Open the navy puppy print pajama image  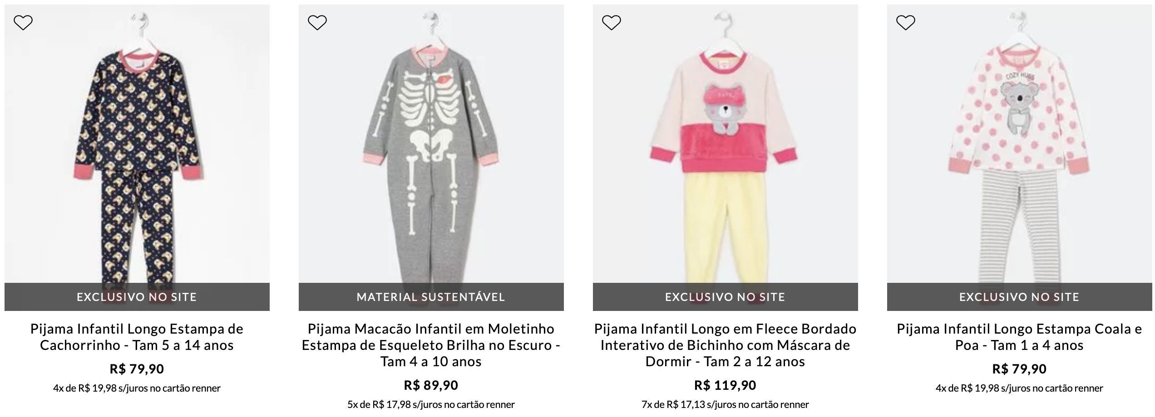[137, 150]
